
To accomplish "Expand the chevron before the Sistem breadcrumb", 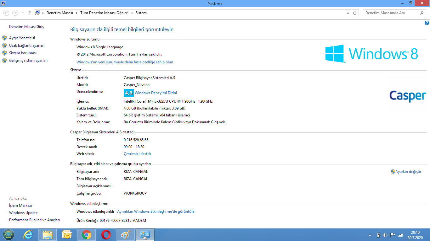I will pyautogui.click(x=133, y=13).
